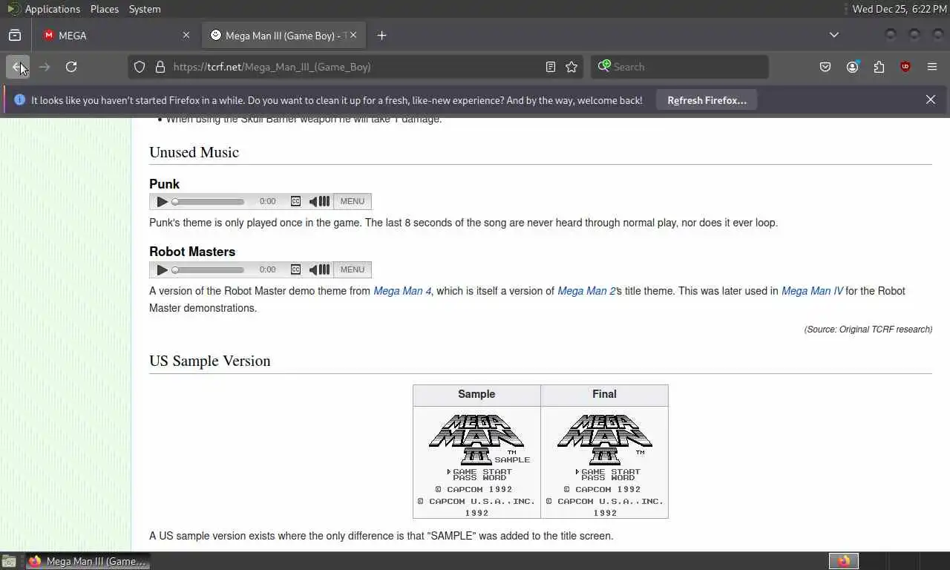Close the Mega Man III tab

[353, 36]
